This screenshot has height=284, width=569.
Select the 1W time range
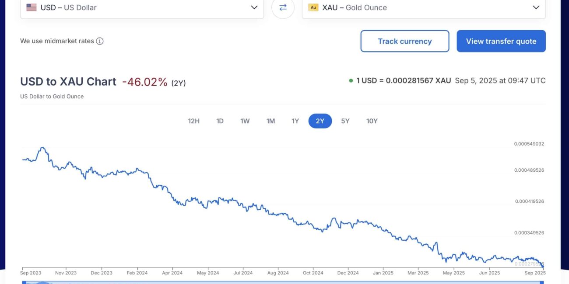(245, 121)
